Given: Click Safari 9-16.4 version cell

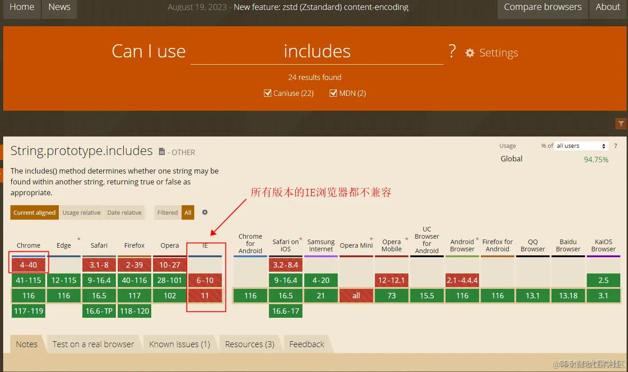Looking at the screenshot, I should (x=99, y=280).
